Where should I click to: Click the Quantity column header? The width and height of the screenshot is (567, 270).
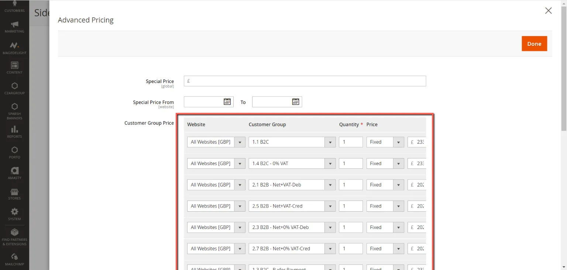[349, 124]
